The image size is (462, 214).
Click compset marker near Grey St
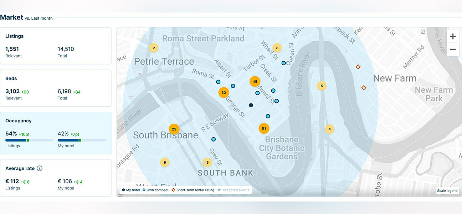[x=214, y=139]
